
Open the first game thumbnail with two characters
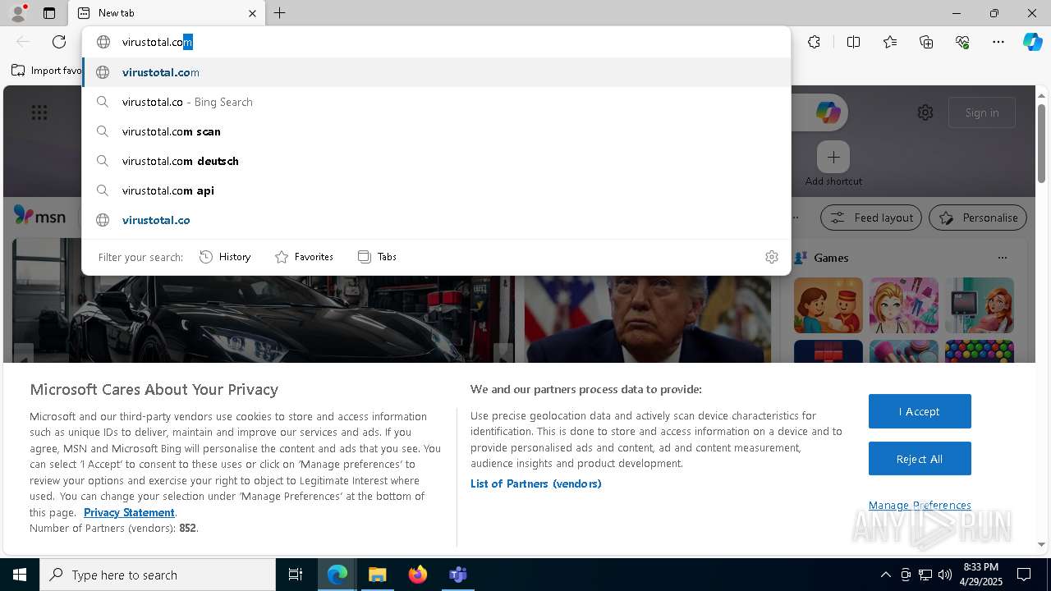pyautogui.click(x=828, y=305)
